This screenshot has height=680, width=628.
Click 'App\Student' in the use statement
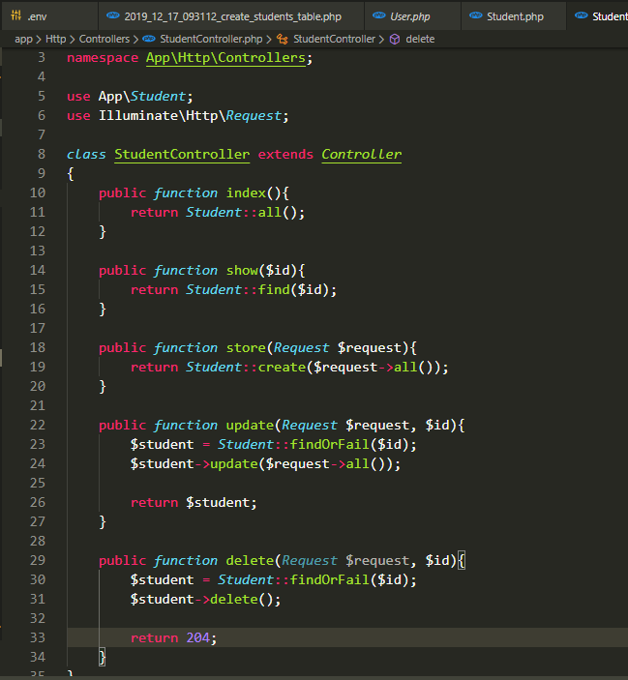point(142,97)
